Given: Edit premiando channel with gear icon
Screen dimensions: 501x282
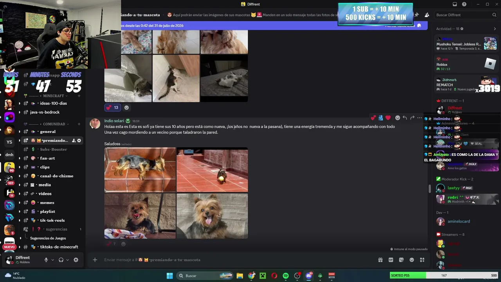Looking at the screenshot, I should click(x=79, y=141).
